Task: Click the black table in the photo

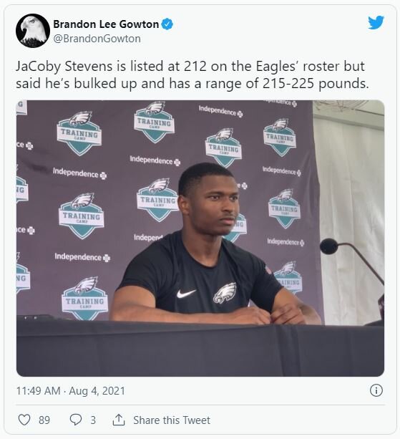Action: point(200,348)
